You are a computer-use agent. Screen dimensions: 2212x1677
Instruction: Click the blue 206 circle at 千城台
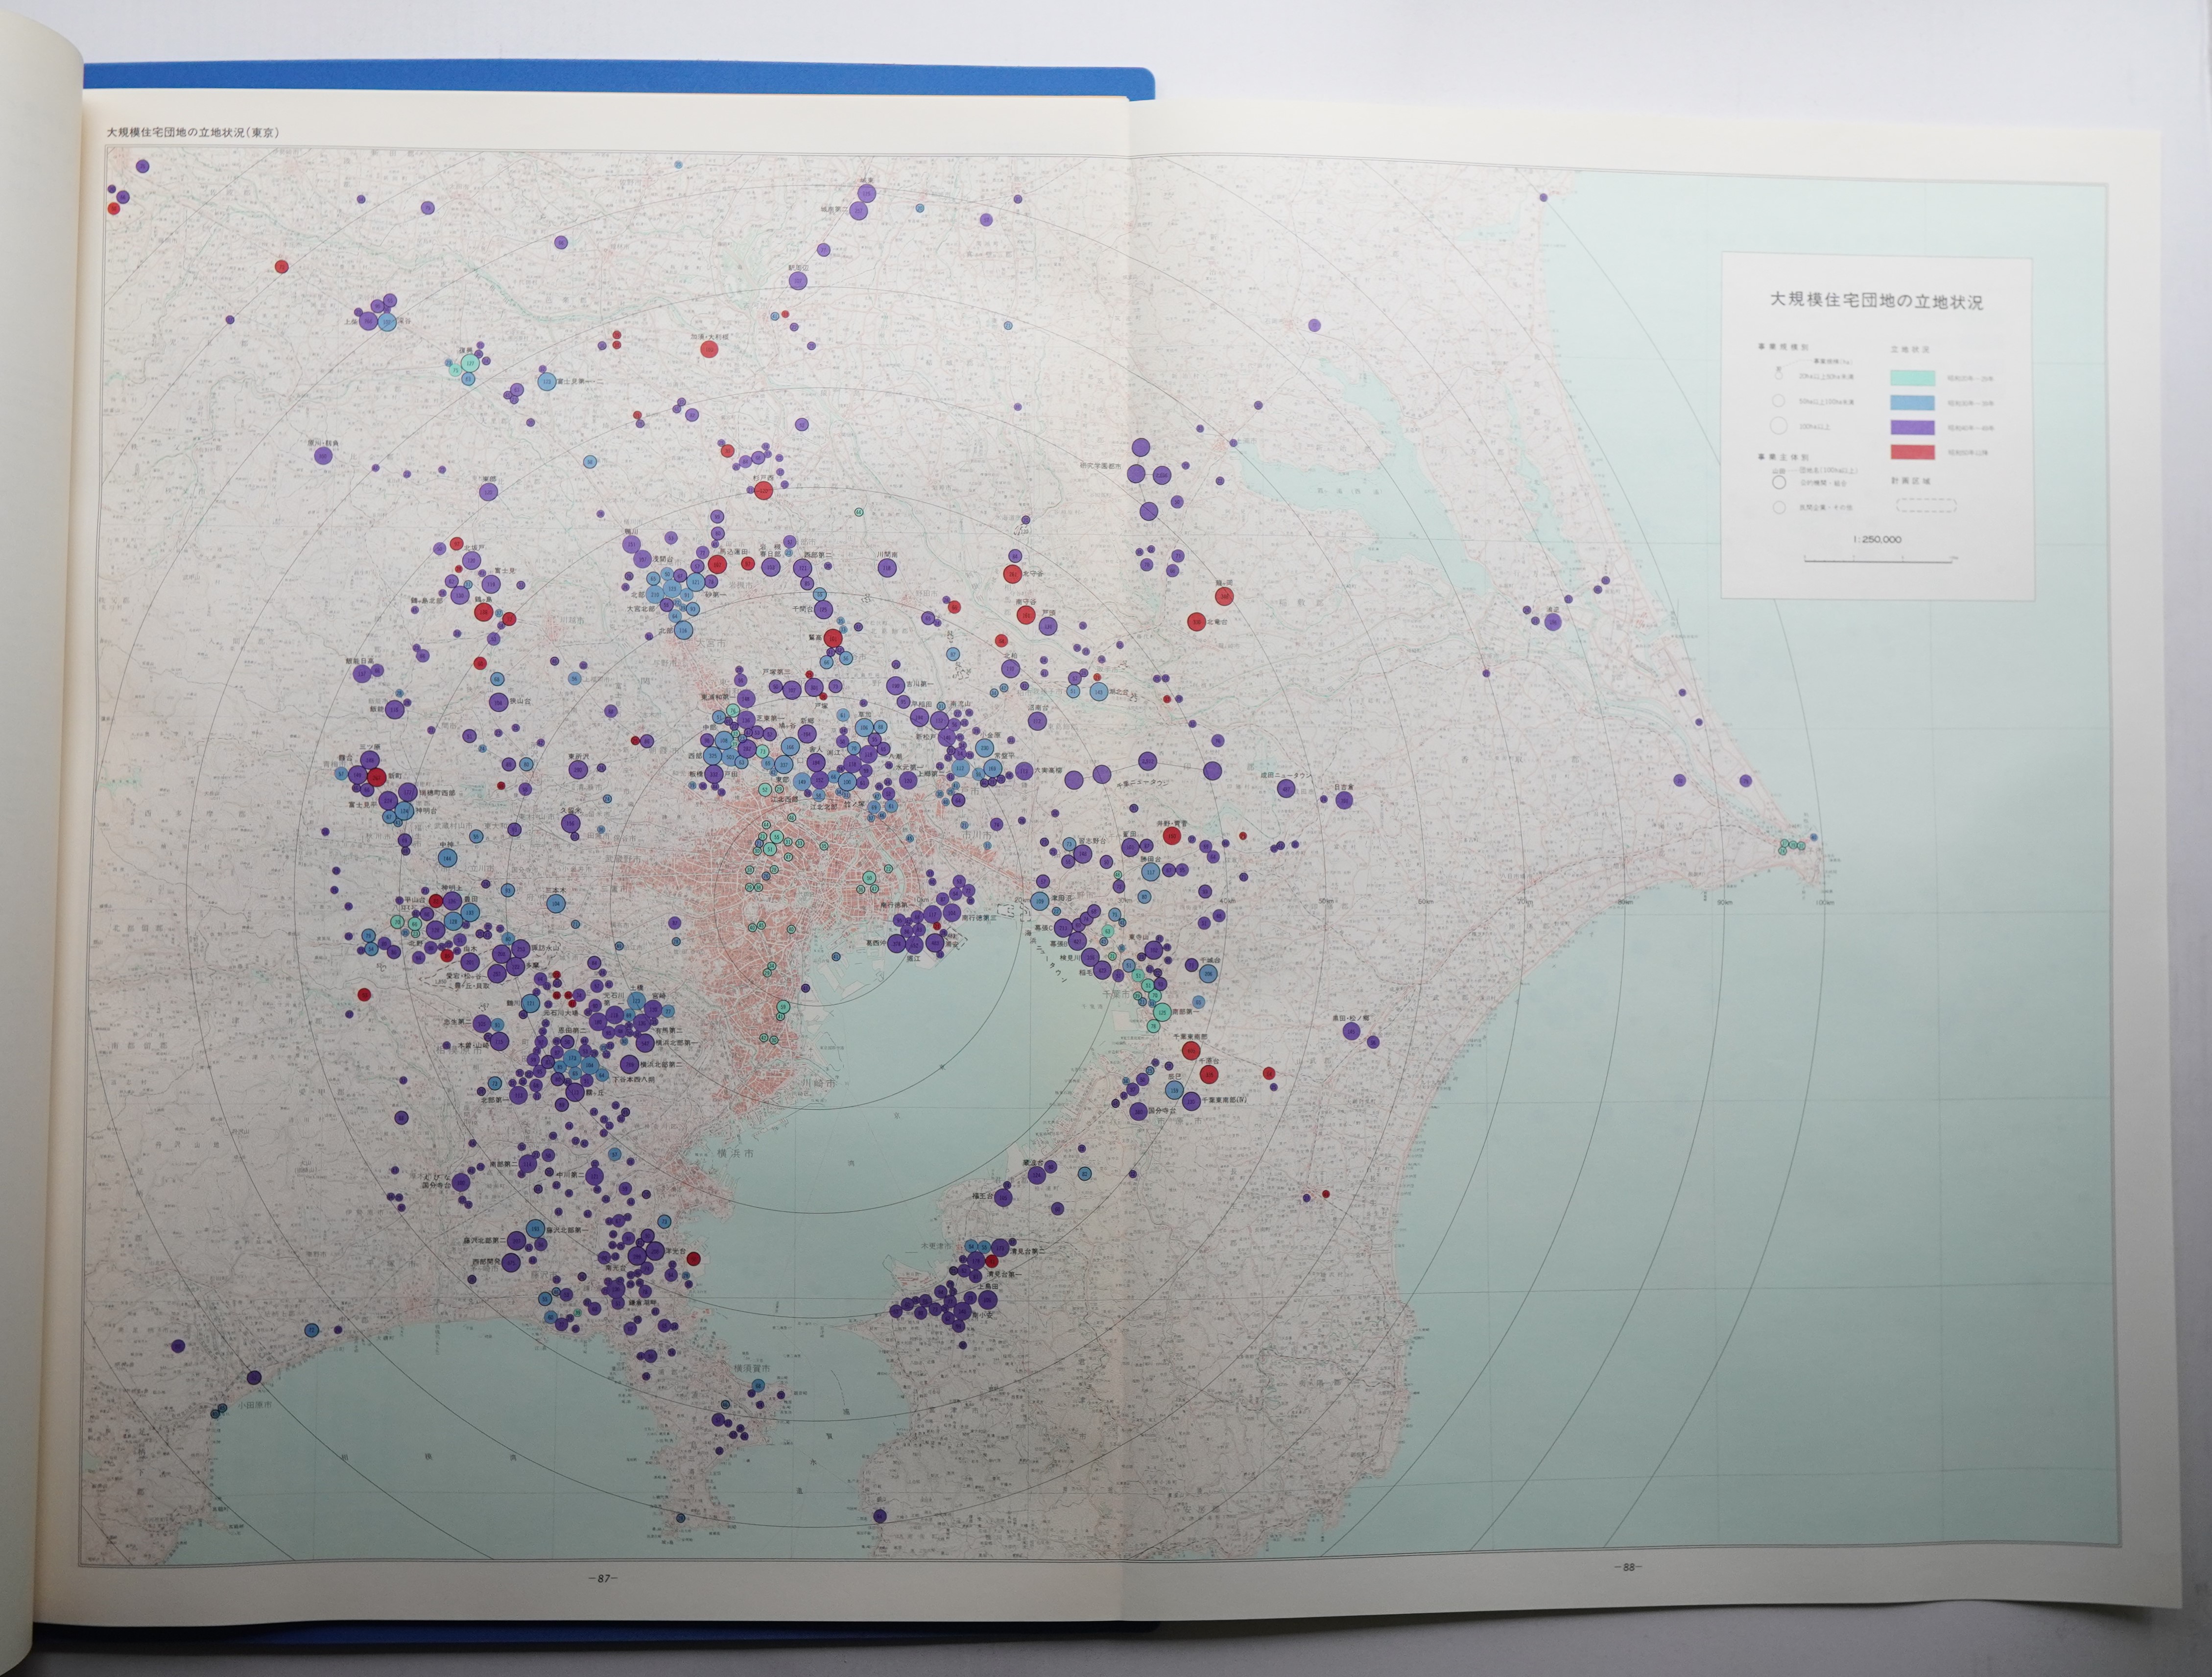tap(1209, 974)
